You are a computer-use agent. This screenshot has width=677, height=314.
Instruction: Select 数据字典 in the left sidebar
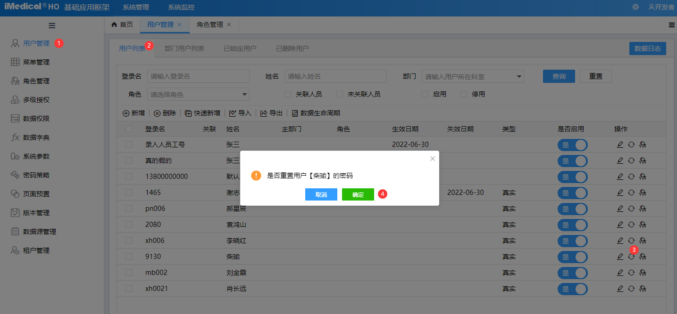click(33, 137)
